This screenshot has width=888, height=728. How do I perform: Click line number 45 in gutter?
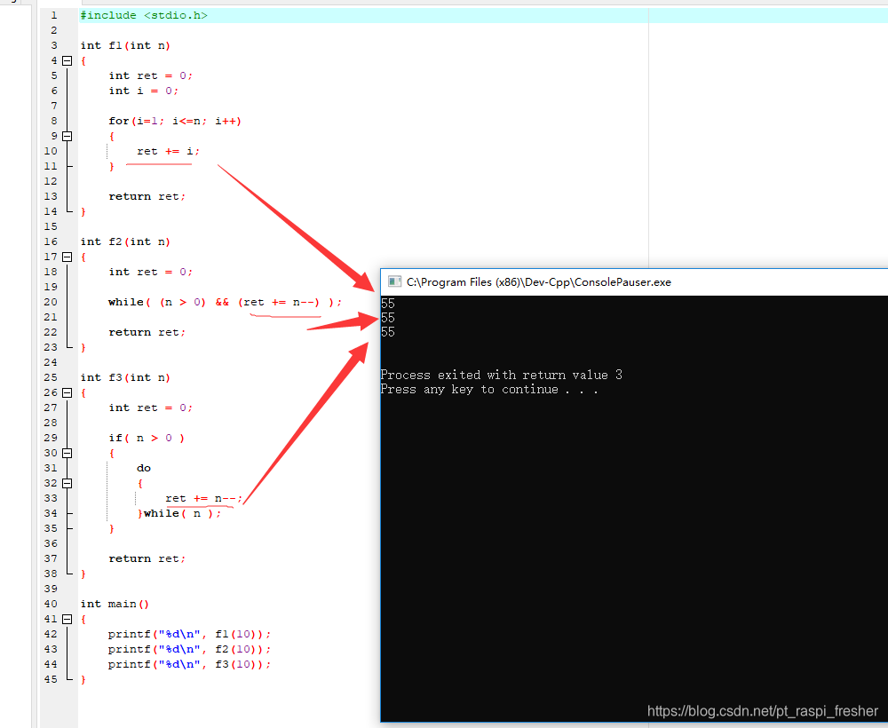point(51,679)
